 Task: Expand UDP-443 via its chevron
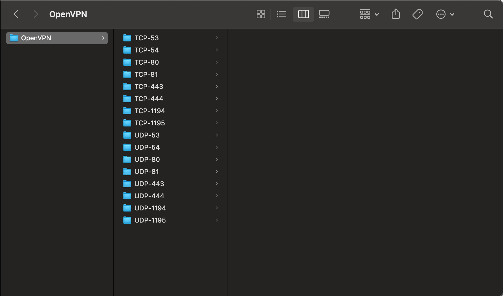pyautogui.click(x=217, y=184)
